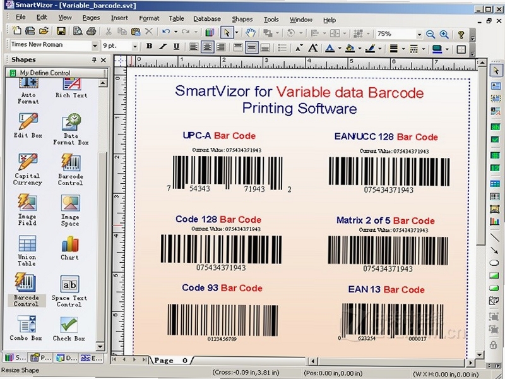Click the Undo arrow icon
505x379 pixels.
166,32
